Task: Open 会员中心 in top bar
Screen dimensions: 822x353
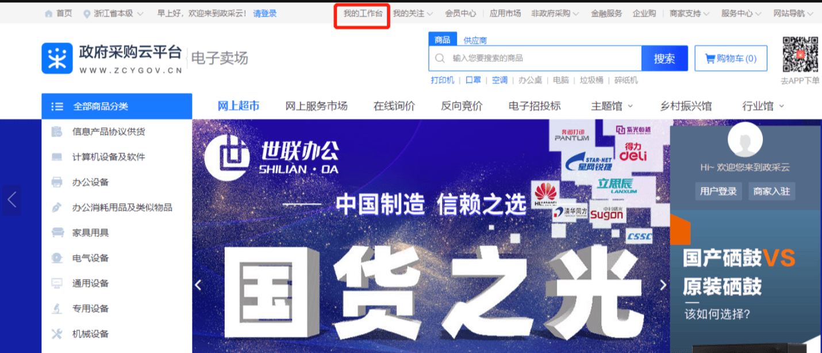Action: pos(460,13)
